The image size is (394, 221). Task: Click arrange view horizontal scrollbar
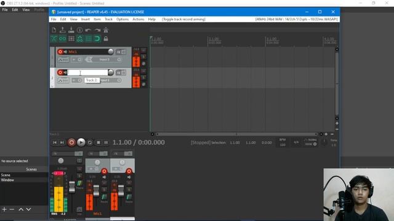pos(236,134)
